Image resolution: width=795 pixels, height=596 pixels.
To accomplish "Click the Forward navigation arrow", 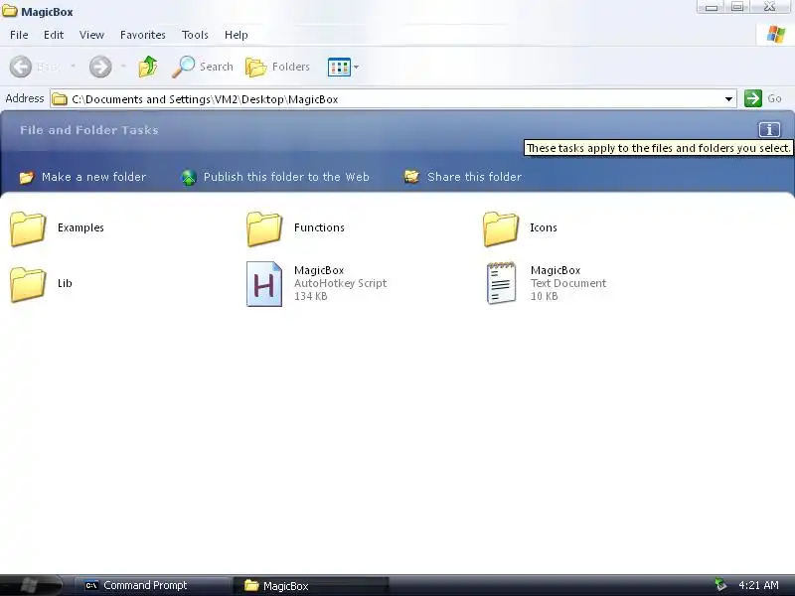I will pos(100,67).
